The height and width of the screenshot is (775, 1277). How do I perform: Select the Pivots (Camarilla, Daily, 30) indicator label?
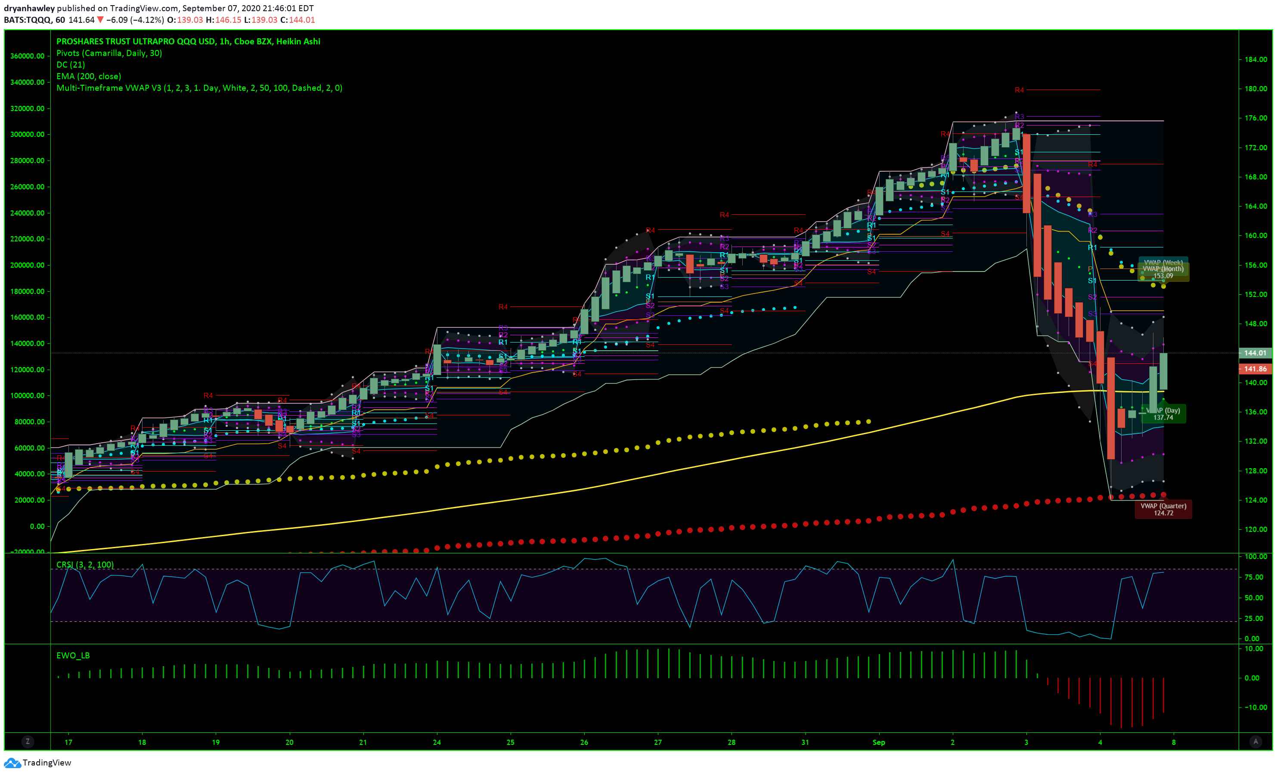(x=109, y=53)
